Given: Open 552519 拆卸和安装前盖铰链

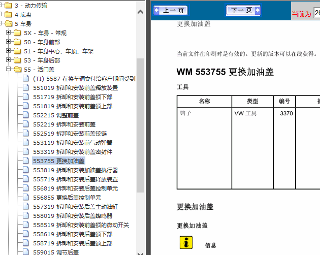Looking at the screenshot, I should (x=70, y=134).
